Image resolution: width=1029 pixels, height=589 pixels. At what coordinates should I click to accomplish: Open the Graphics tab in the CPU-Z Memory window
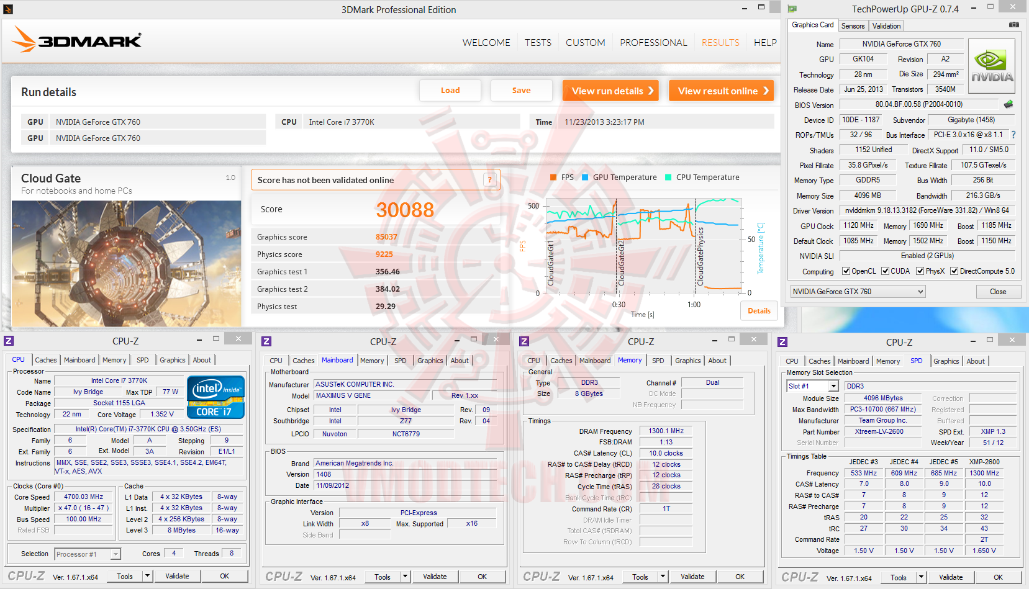click(688, 361)
